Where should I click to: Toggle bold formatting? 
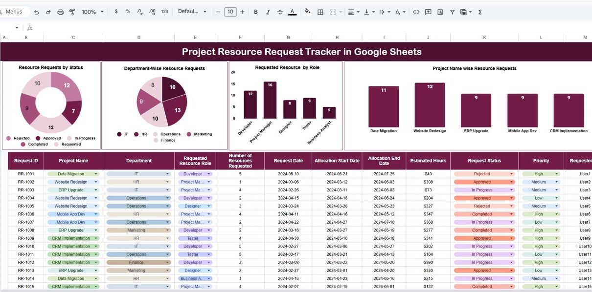255,12
